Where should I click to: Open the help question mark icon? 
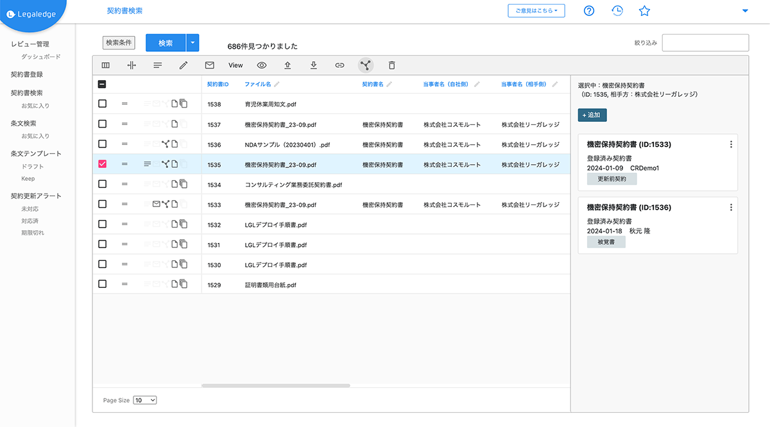click(x=589, y=10)
